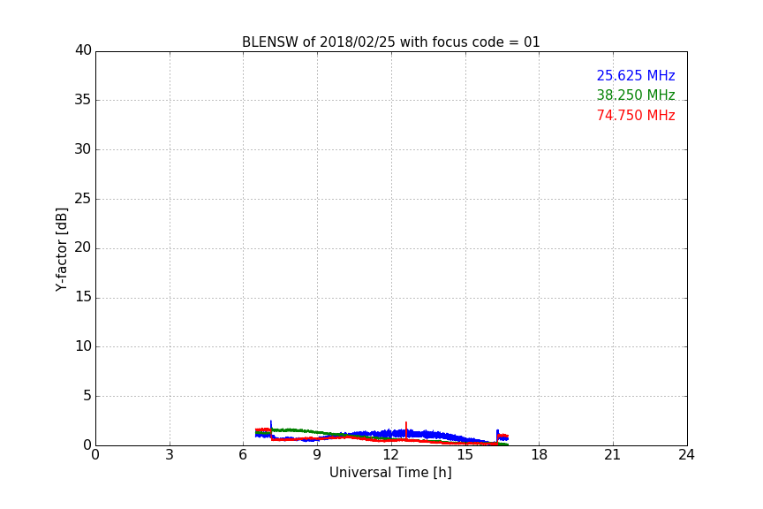This screenshot has width=763, height=509.
Task: Click the blue spike near 16.3 hours
Action: (497, 434)
